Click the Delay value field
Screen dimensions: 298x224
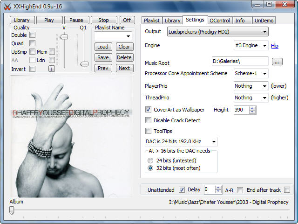pos(210,190)
